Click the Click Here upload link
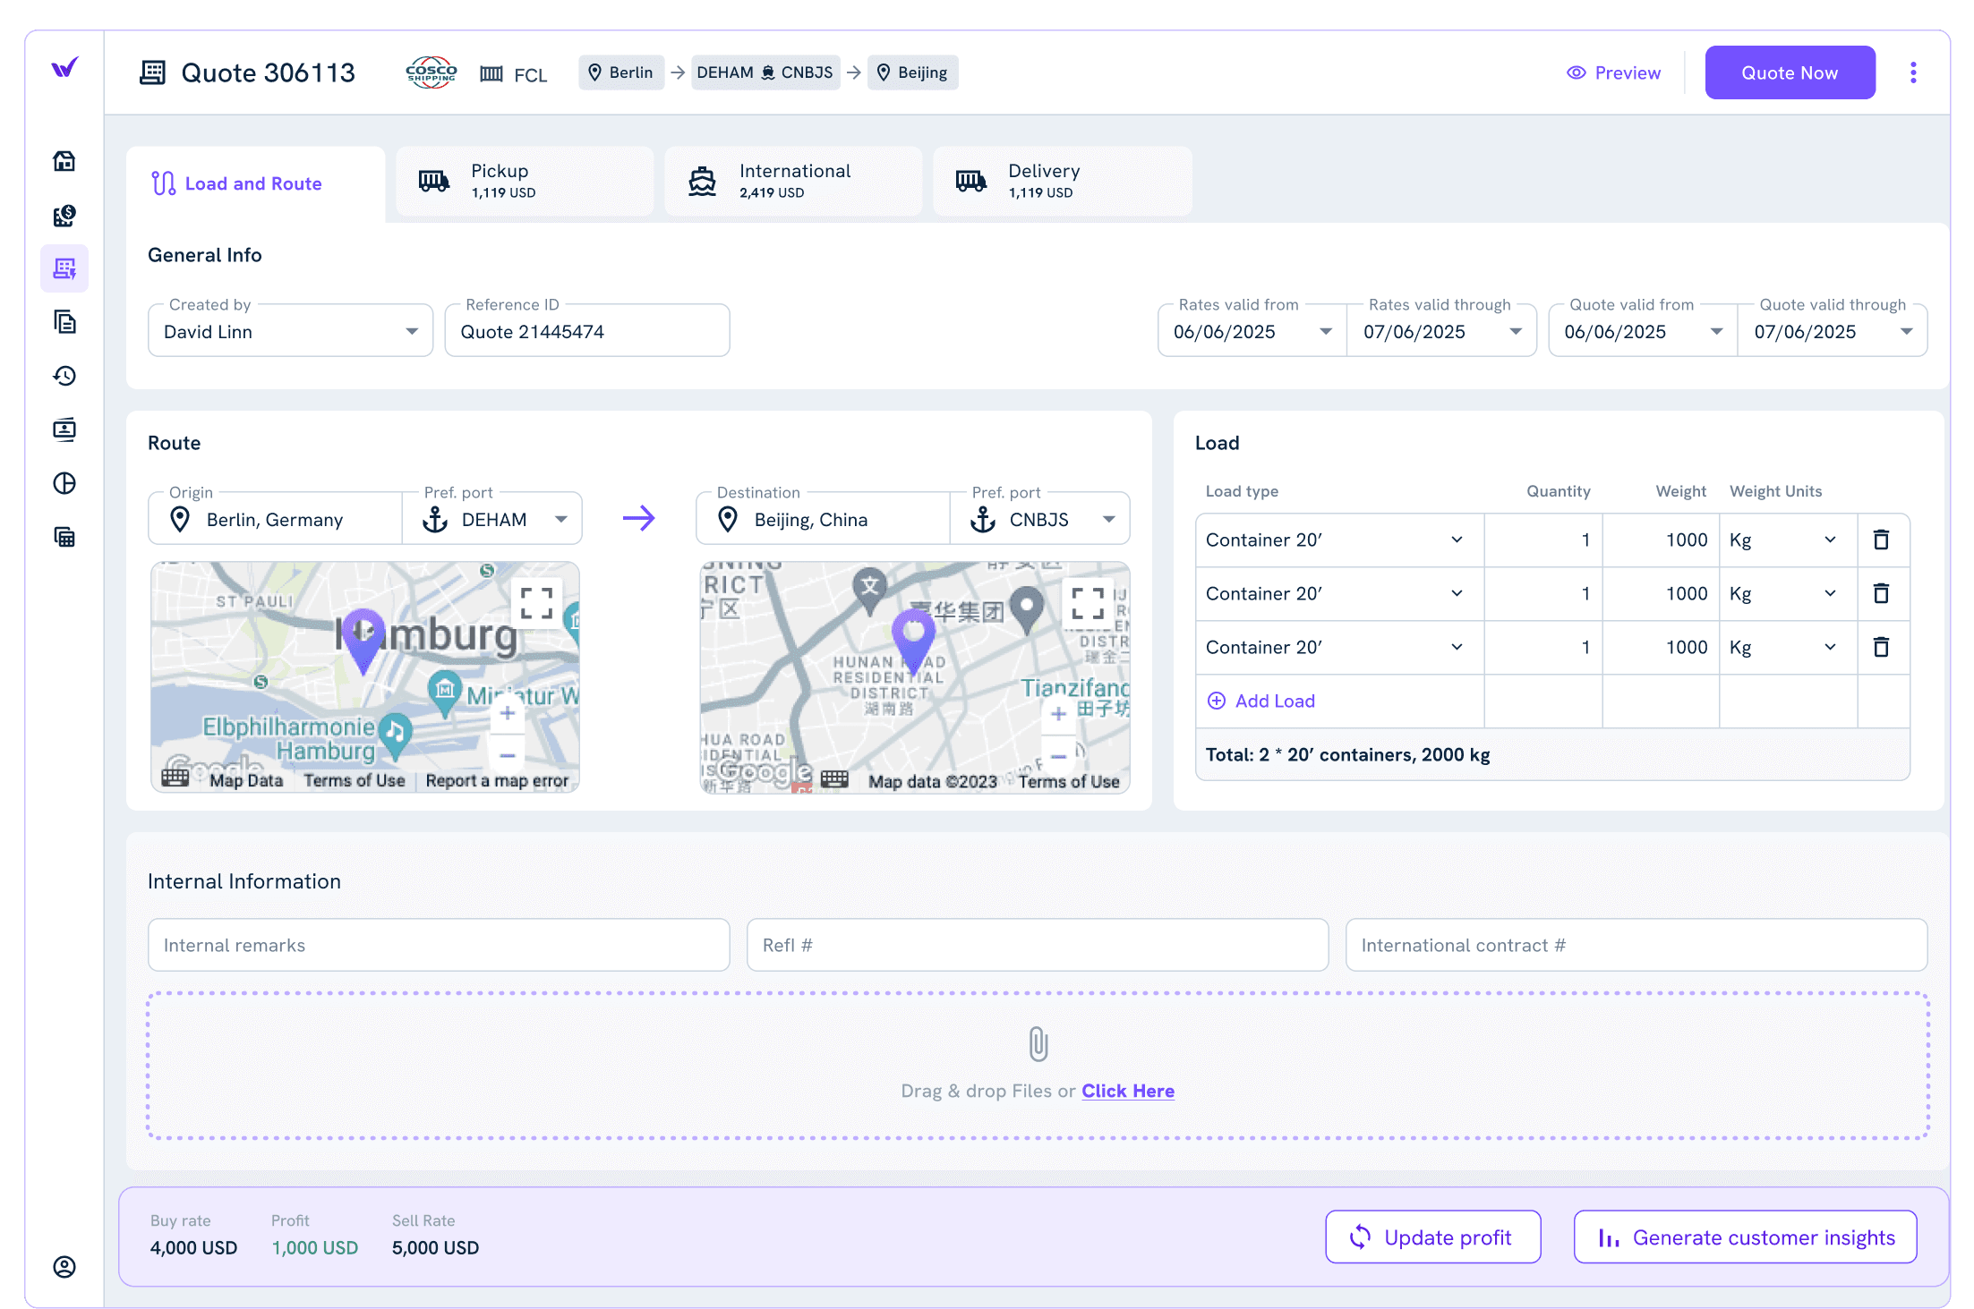 (x=1127, y=1091)
